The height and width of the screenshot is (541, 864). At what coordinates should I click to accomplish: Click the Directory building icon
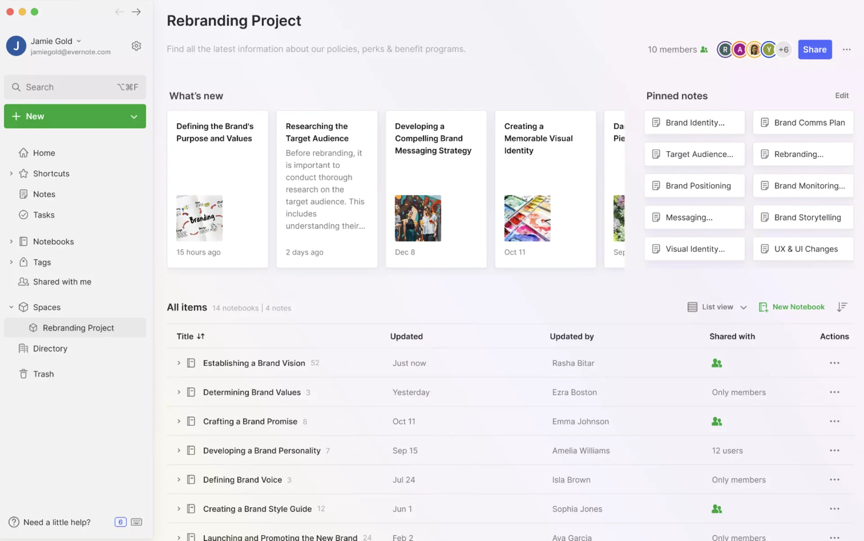[x=24, y=348]
